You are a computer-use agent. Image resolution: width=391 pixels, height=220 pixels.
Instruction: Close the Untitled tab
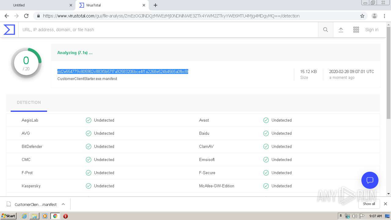click(71, 5)
